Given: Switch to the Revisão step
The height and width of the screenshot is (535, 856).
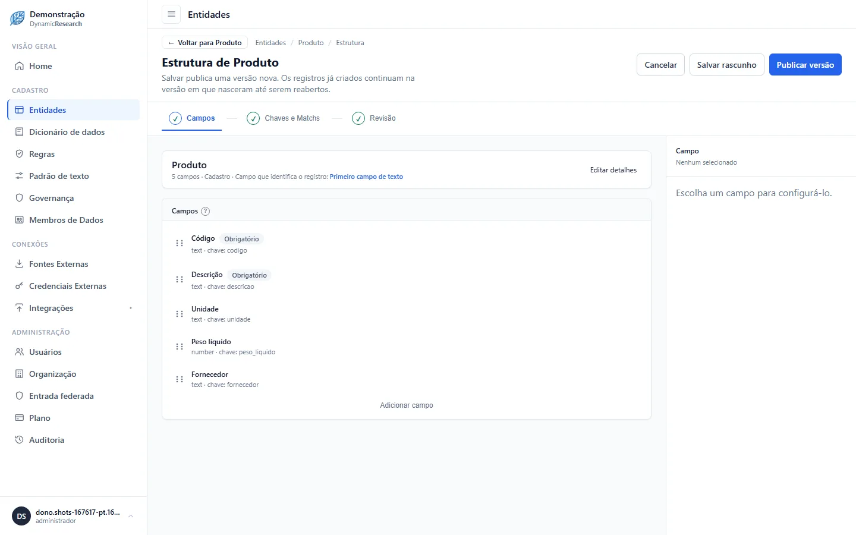Looking at the screenshot, I should click(373, 118).
